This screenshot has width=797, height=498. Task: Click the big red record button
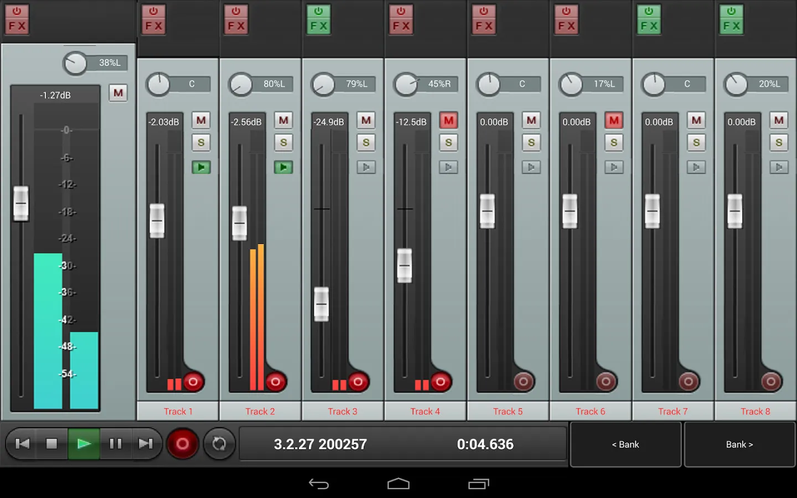click(x=183, y=443)
